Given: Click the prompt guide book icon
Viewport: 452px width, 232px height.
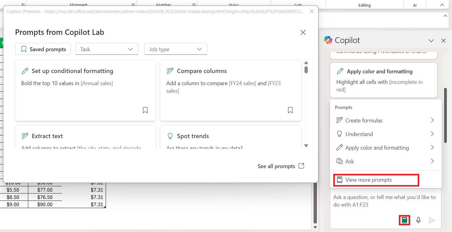Looking at the screenshot, I should point(404,220).
